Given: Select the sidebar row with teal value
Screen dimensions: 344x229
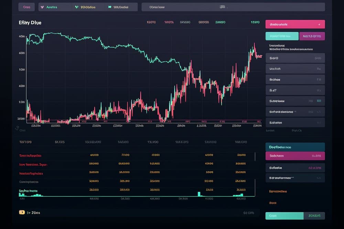Looking at the screenshot, I should pyautogui.click(x=295, y=101).
